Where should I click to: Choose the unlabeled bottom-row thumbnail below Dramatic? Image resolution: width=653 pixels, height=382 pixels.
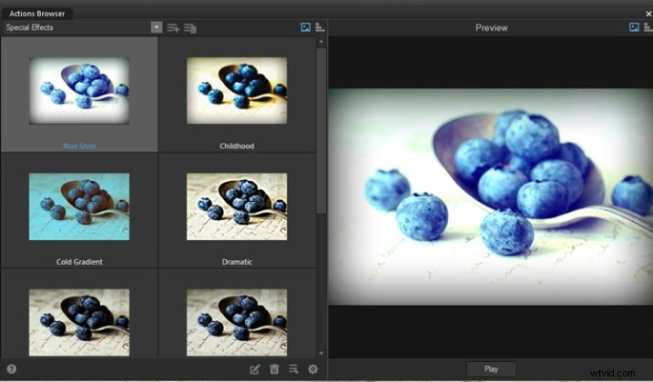point(237,323)
